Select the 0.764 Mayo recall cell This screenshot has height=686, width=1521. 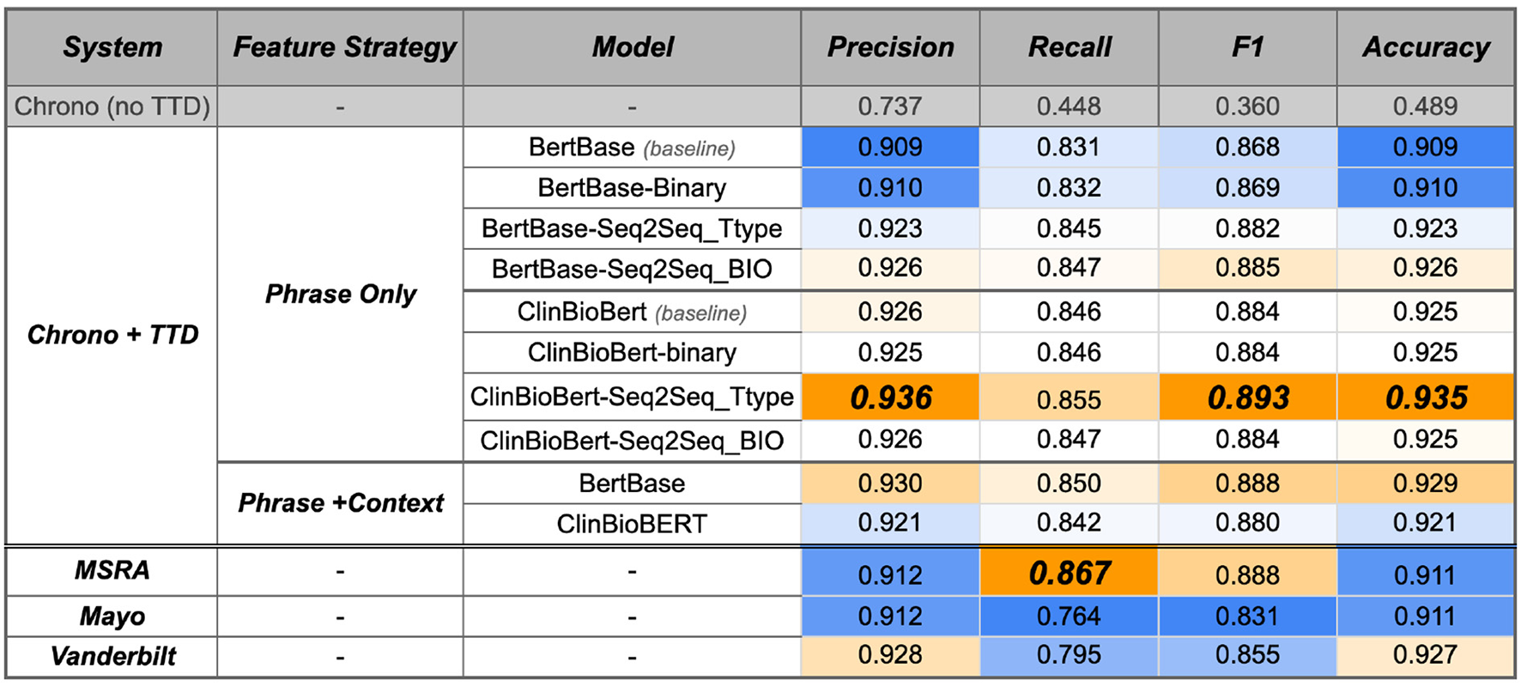(x=1069, y=616)
